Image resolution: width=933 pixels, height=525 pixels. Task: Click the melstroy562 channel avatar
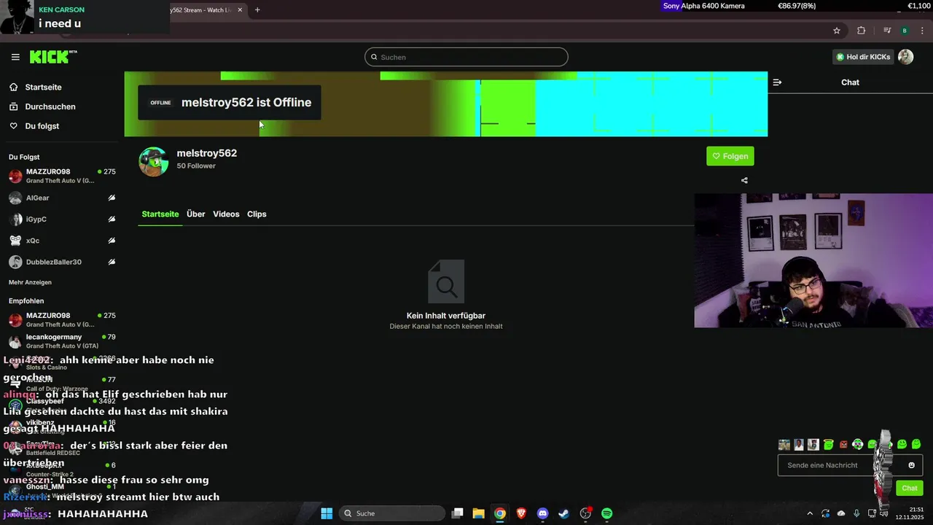click(153, 161)
